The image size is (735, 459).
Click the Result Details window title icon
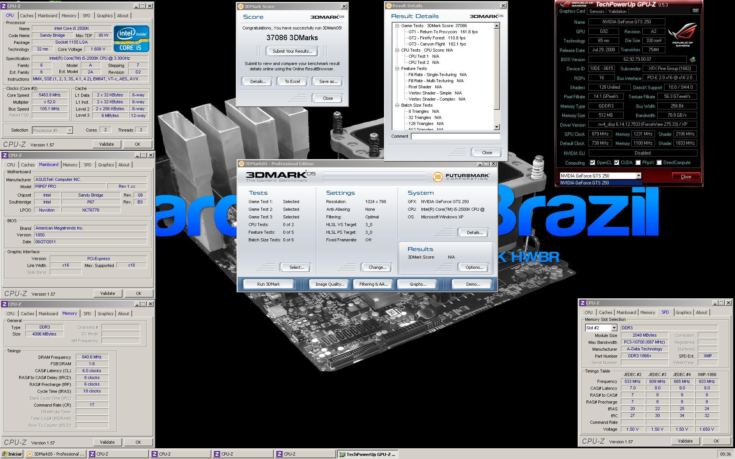tap(389, 6)
